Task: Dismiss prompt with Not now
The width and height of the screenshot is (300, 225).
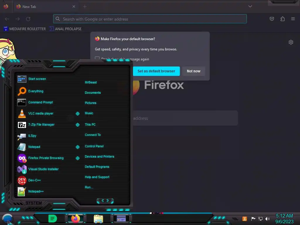Action: point(193,71)
